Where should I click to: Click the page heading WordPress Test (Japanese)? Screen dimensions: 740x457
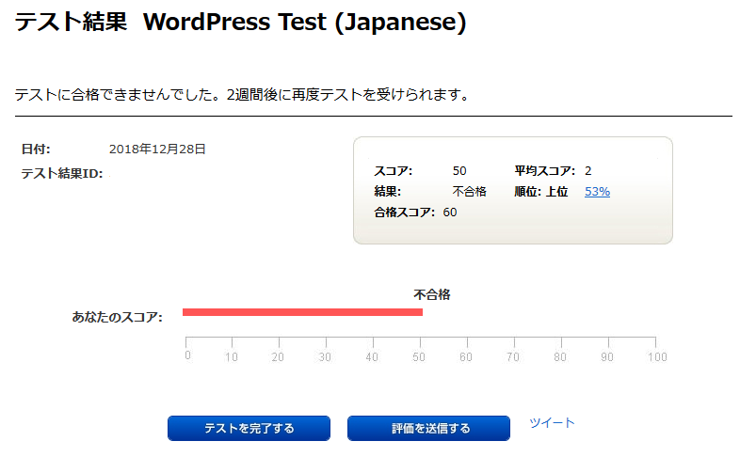click(x=304, y=22)
